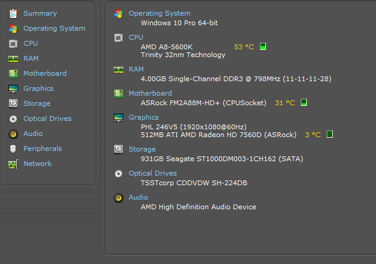Open the CPU heading in summary panel

[x=136, y=37]
